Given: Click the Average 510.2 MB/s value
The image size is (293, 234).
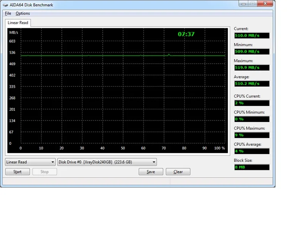Looking at the screenshot, I should click(252, 83).
